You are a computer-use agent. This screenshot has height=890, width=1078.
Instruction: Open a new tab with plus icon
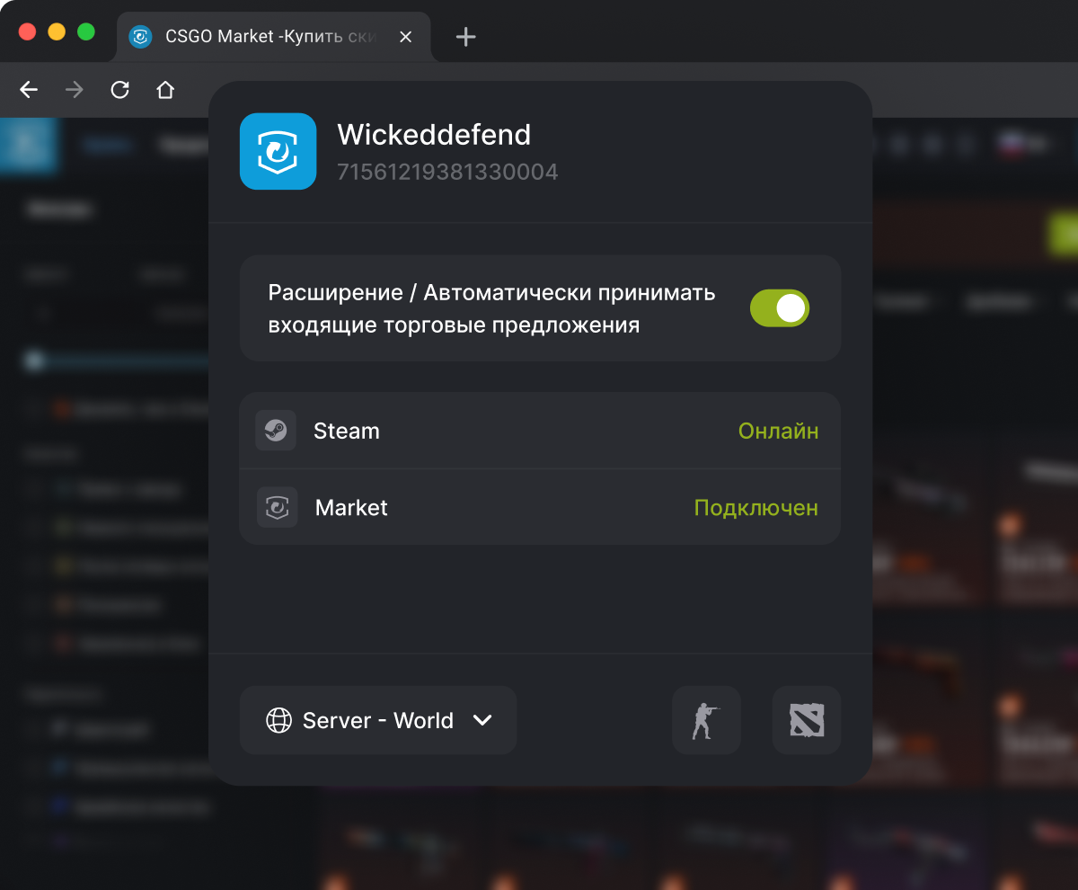tap(465, 37)
